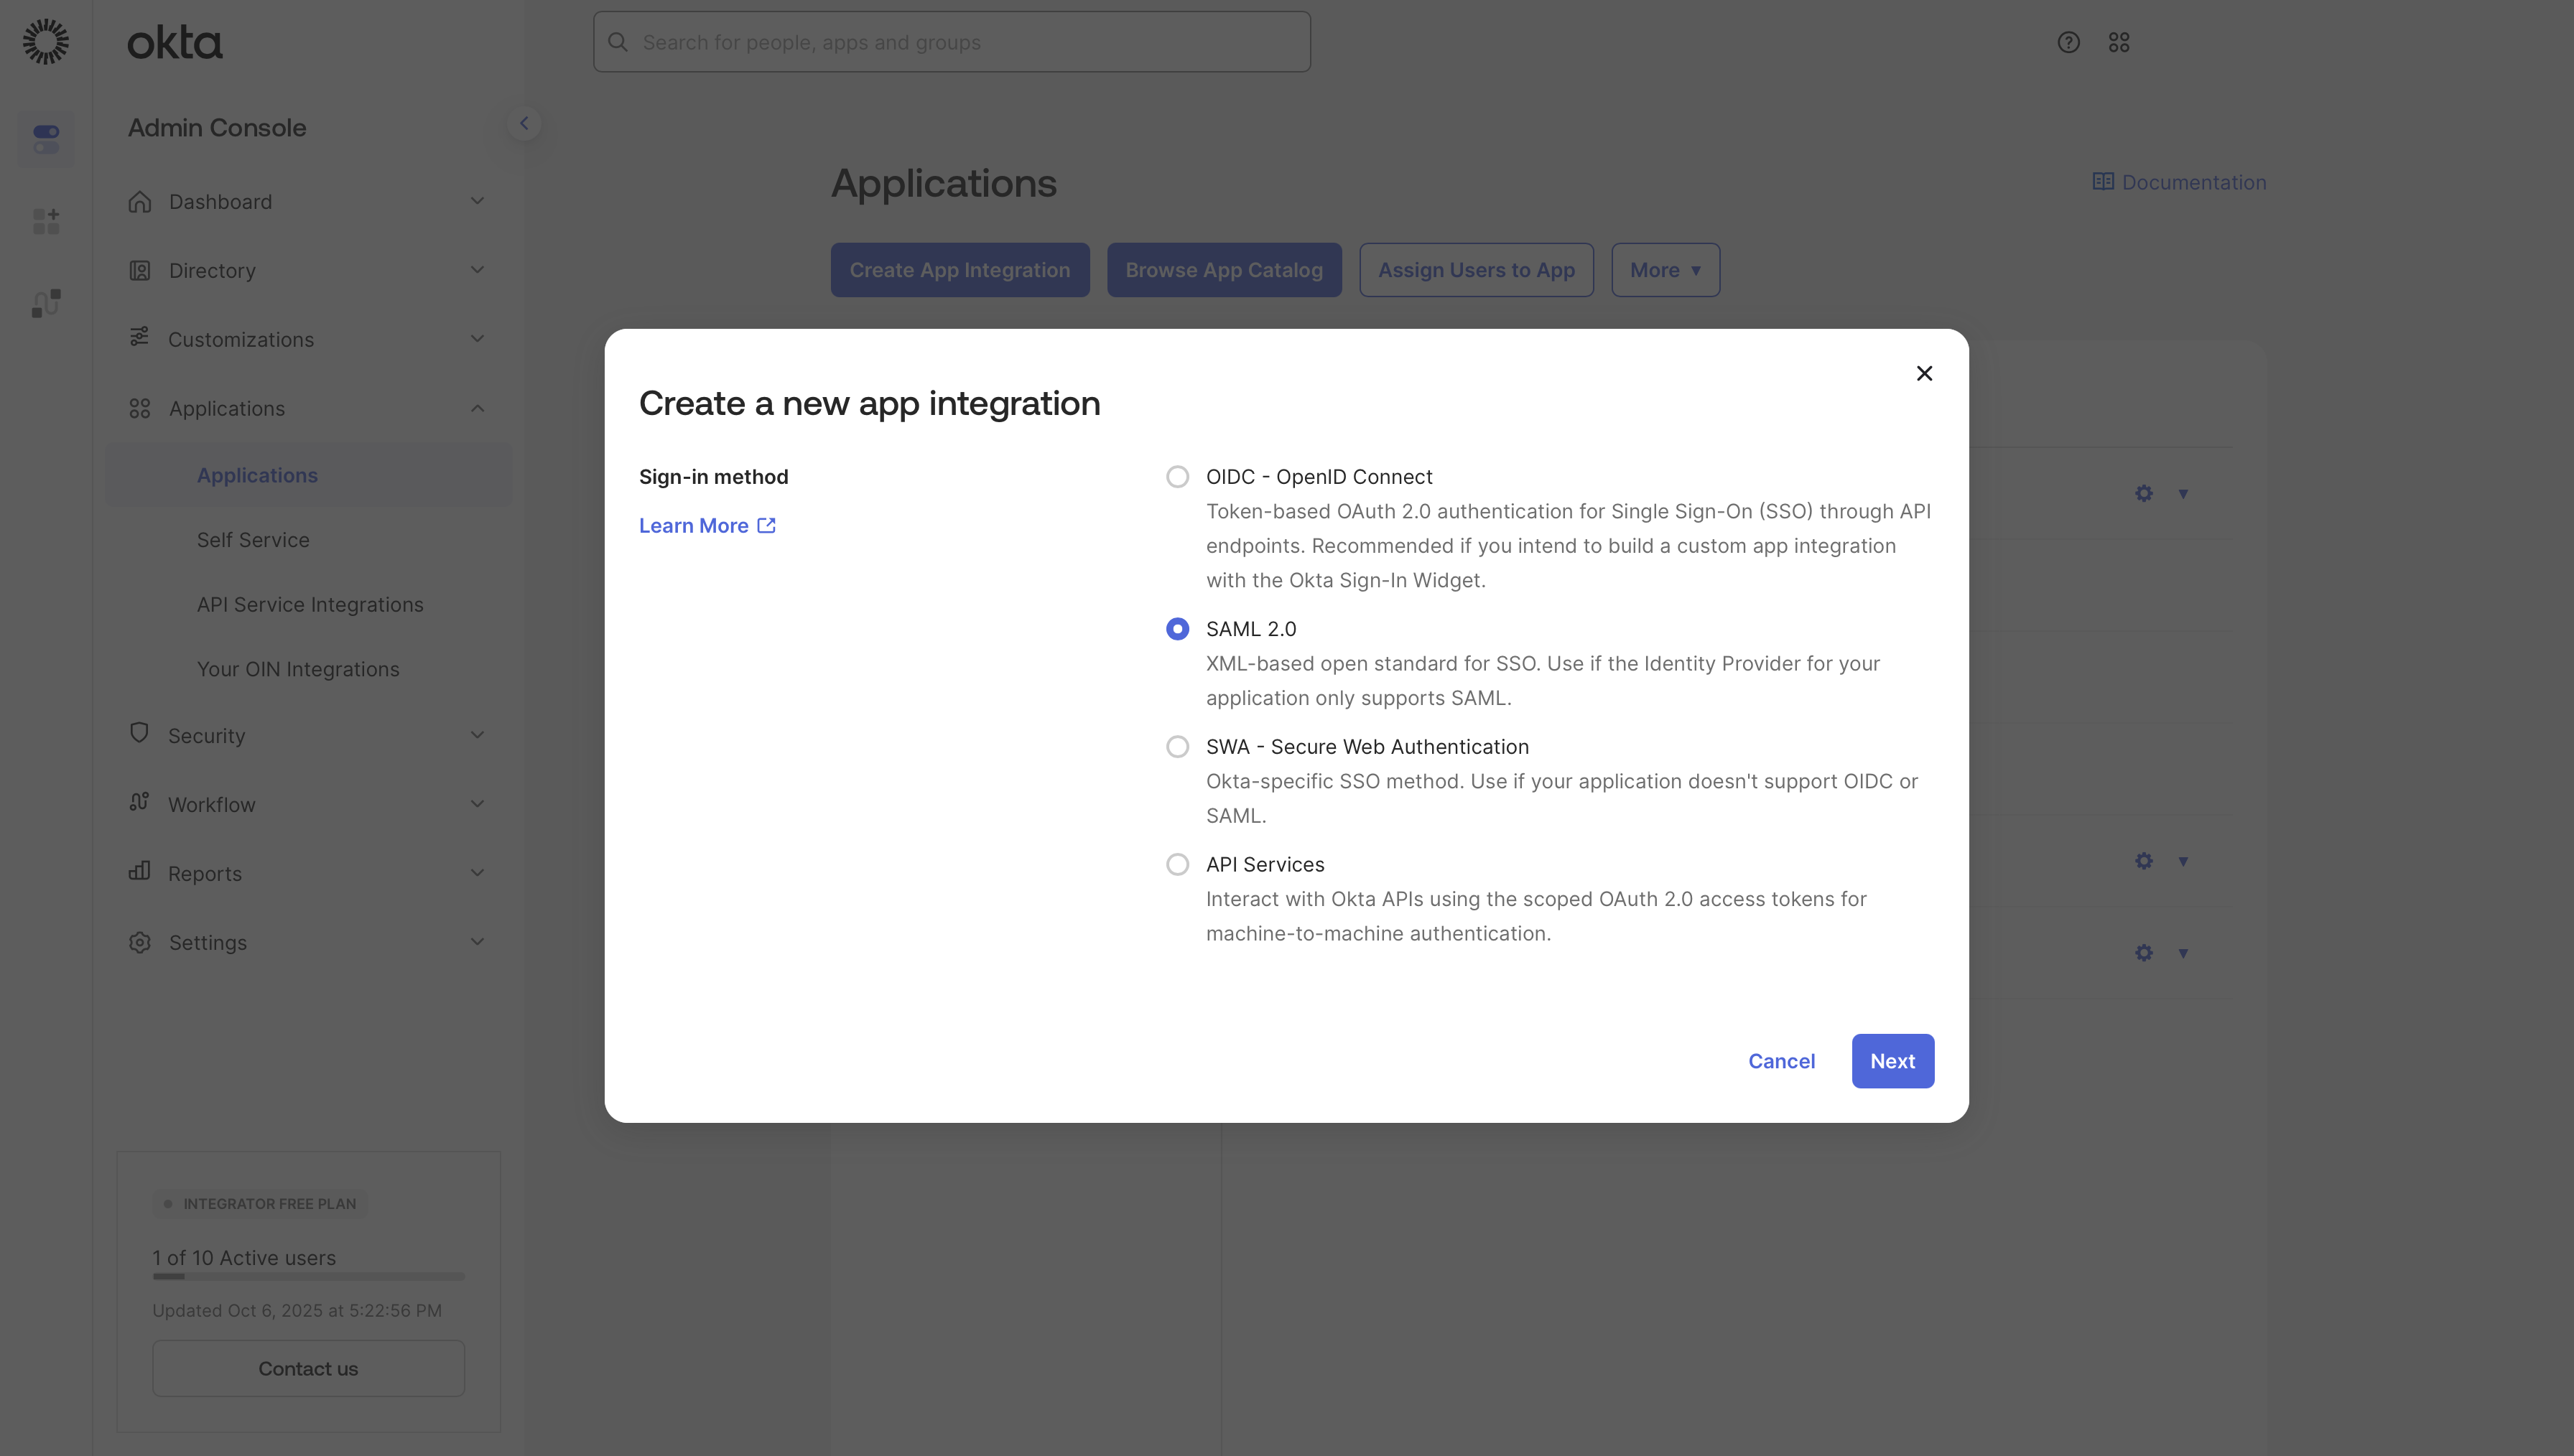Click the Okta logo in the sidebar
Screen dimensions: 2574x1456
click(x=175, y=42)
